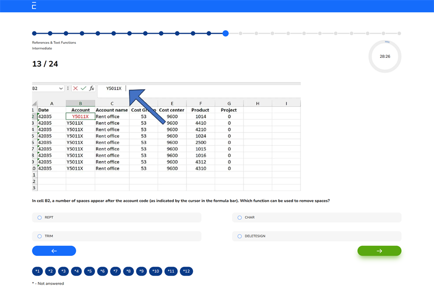This screenshot has width=434, height=307.
Task: Click inside the formula bar showing Y5011X
Action: click(x=113, y=88)
